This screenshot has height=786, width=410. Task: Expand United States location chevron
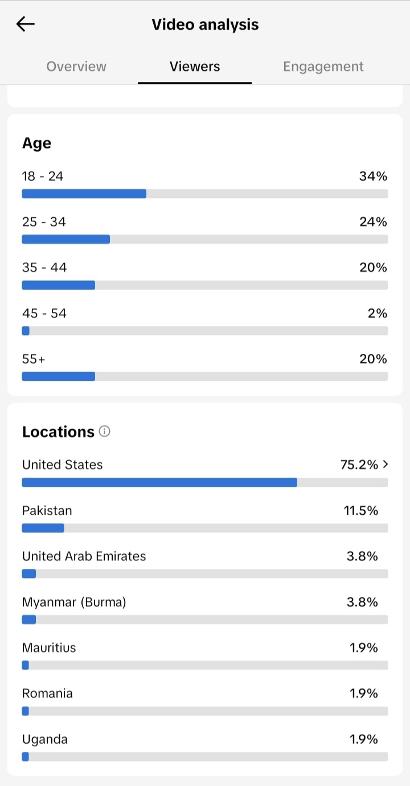coord(386,465)
